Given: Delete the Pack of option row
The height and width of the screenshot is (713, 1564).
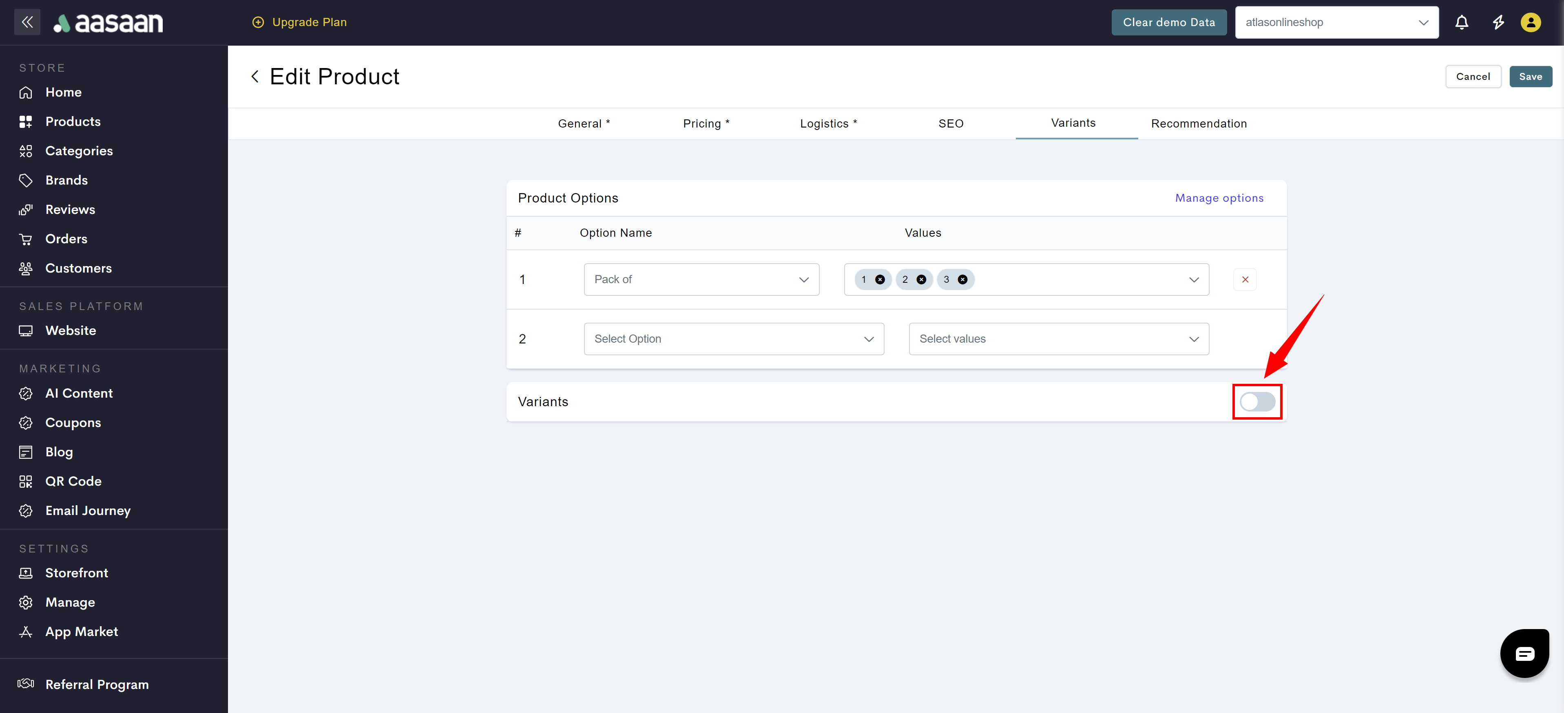Looking at the screenshot, I should [x=1245, y=280].
